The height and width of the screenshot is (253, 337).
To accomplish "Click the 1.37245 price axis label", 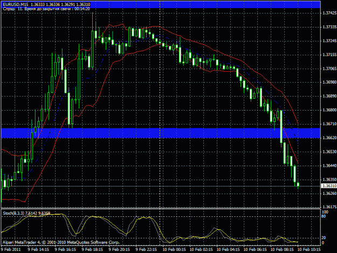I will pos(329,41).
